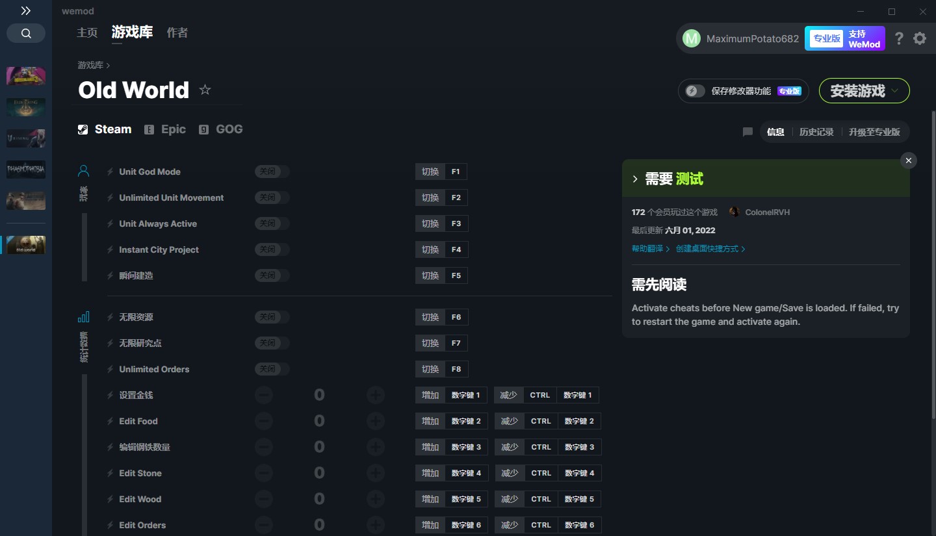Click the plus icon for 设置金钱

376,395
